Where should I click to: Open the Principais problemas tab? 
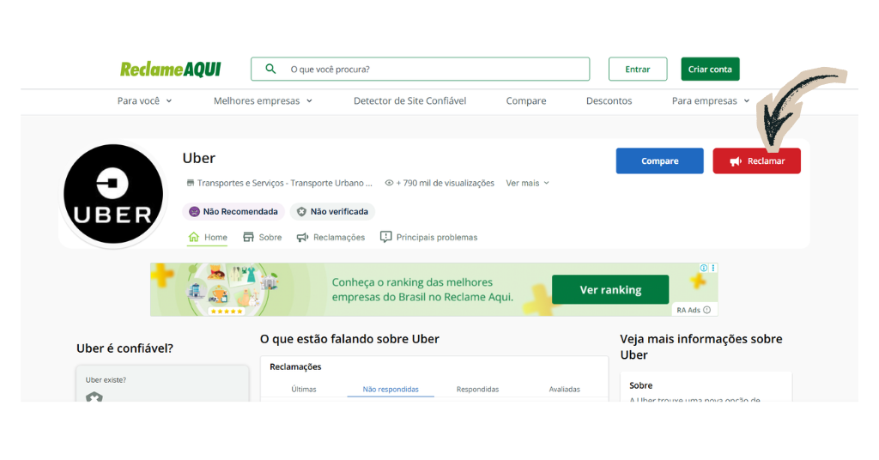[428, 238]
